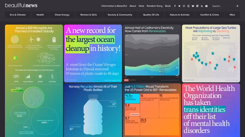Open the California Renewables electricity card
Viewport: 245px width, 137px height.
[152, 53]
